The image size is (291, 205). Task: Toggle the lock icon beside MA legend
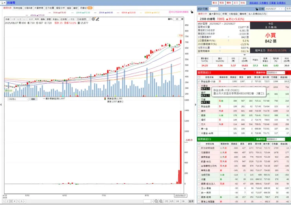pos(192,12)
